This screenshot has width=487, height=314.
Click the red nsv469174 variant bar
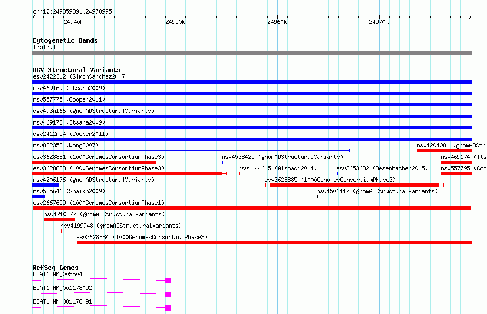click(x=456, y=162)
